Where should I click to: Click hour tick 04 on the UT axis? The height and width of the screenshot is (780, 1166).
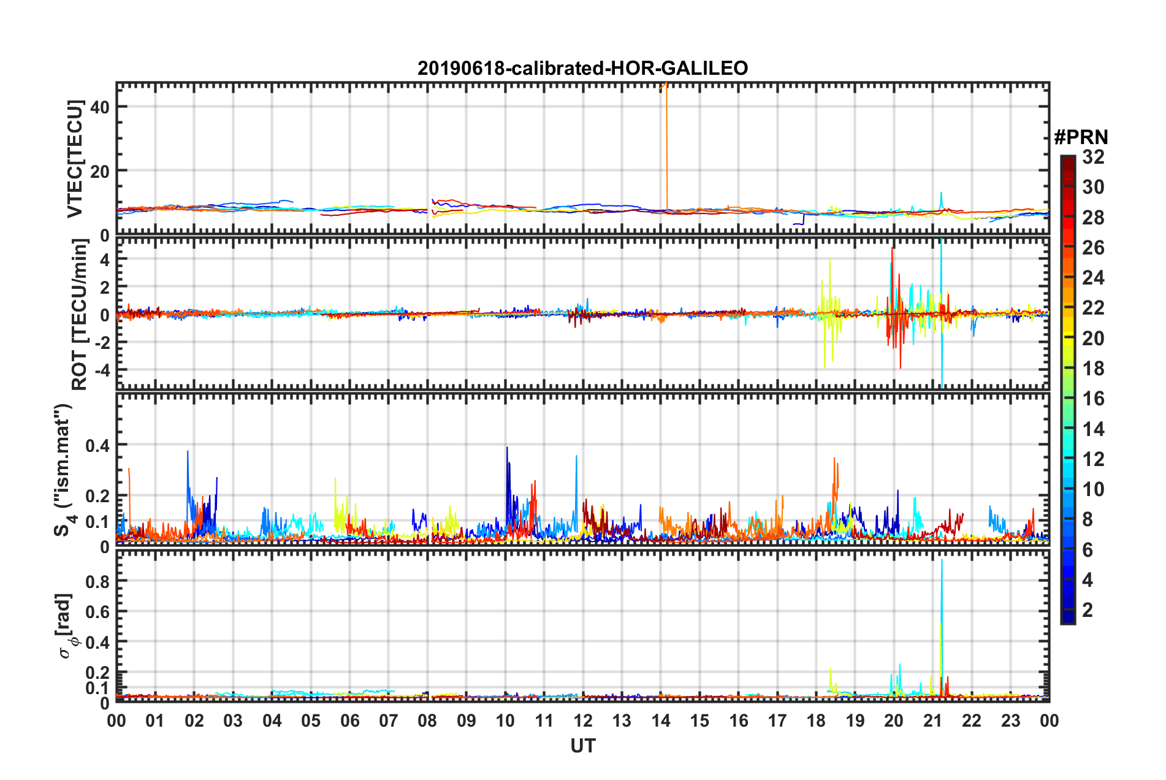[x=272, y=721]
